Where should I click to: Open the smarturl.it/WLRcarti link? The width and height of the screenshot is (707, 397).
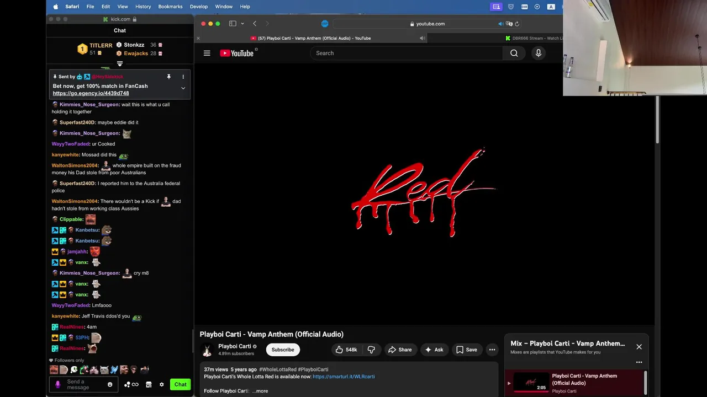(x=344, y=377)
